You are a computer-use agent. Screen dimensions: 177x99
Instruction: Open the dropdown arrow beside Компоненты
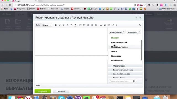tap(124, 32)
